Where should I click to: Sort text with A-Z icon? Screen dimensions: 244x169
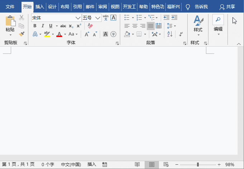pos(170,34)
